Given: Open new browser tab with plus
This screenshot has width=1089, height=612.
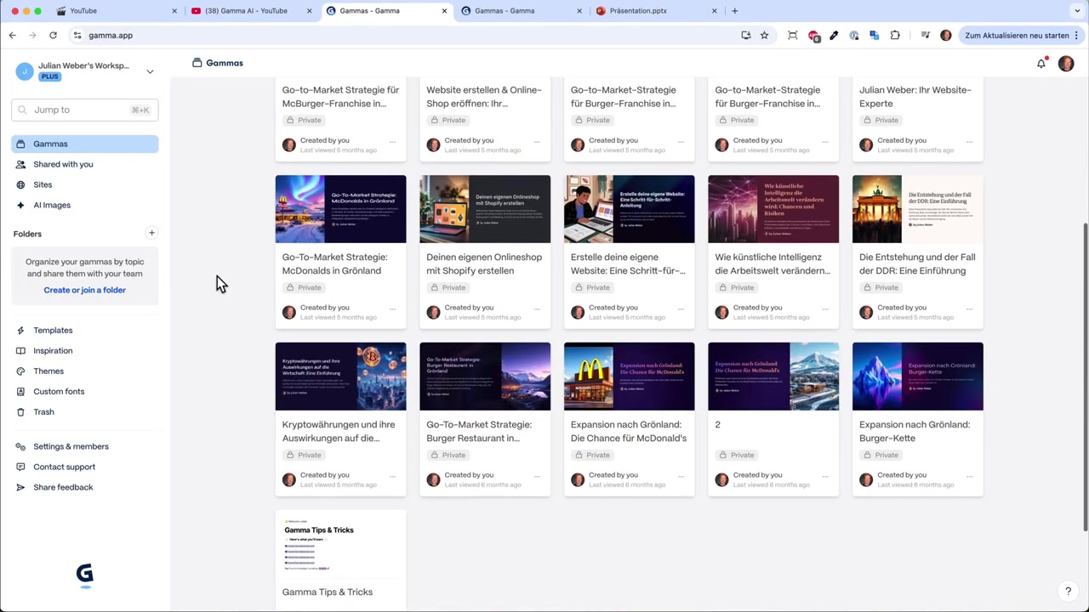Looking at the screenshot, I should coord(734,11).
